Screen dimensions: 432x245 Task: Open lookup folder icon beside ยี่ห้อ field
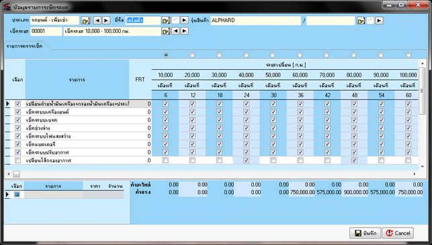tap(166, 20)
